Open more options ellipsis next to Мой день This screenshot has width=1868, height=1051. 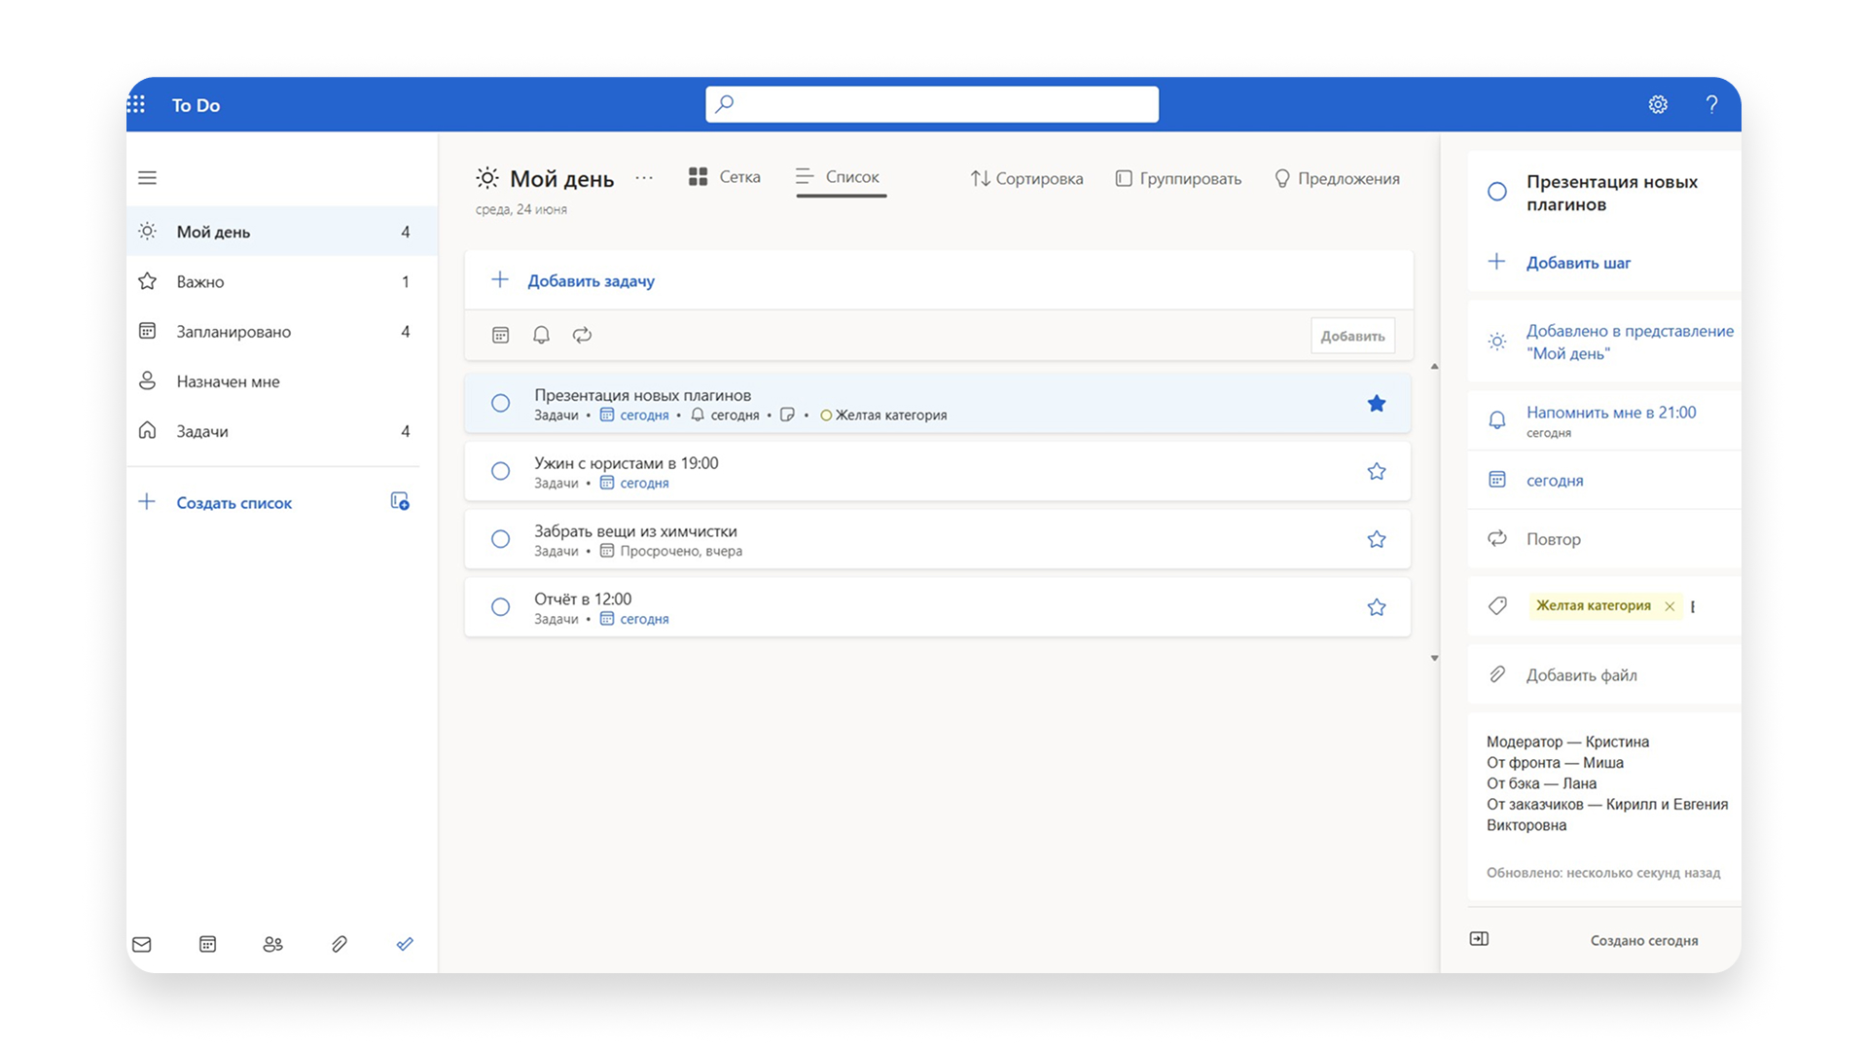click(644, 178)
